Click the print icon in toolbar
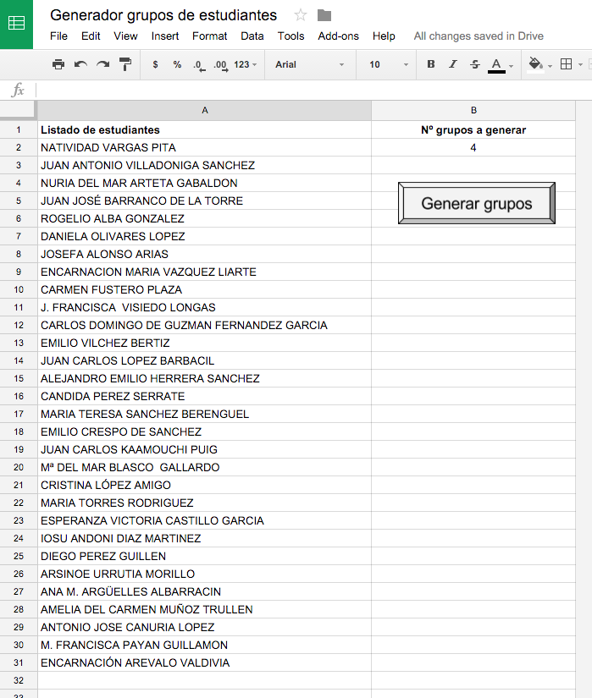592x698 pixels. pyautogui.click(x=58, y=64)
